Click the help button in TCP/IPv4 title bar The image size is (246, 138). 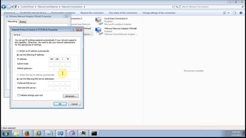(x=73, y=30)
